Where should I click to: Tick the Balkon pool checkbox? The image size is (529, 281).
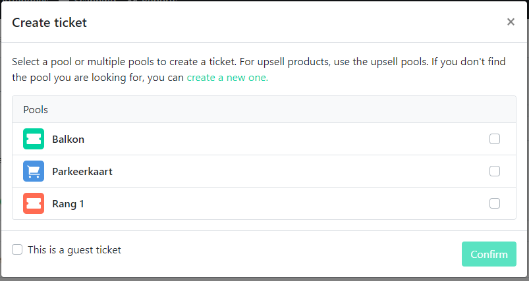coord(495,139)
